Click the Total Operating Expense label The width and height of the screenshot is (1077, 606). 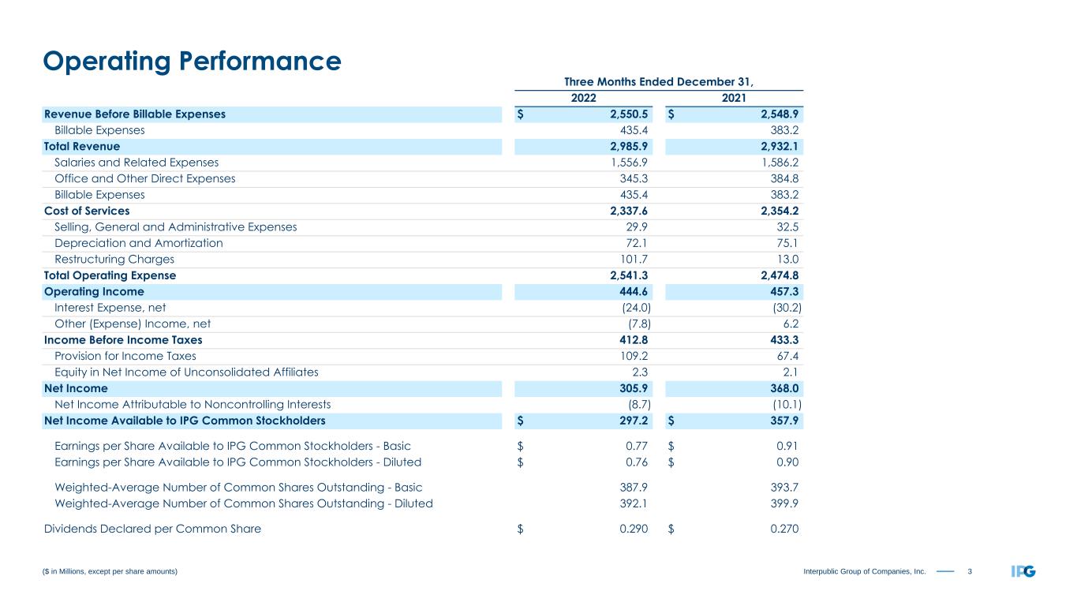point(110,275)
